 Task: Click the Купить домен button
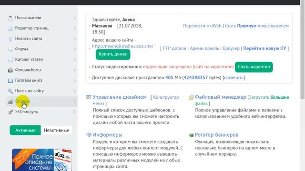pos(113,55)
